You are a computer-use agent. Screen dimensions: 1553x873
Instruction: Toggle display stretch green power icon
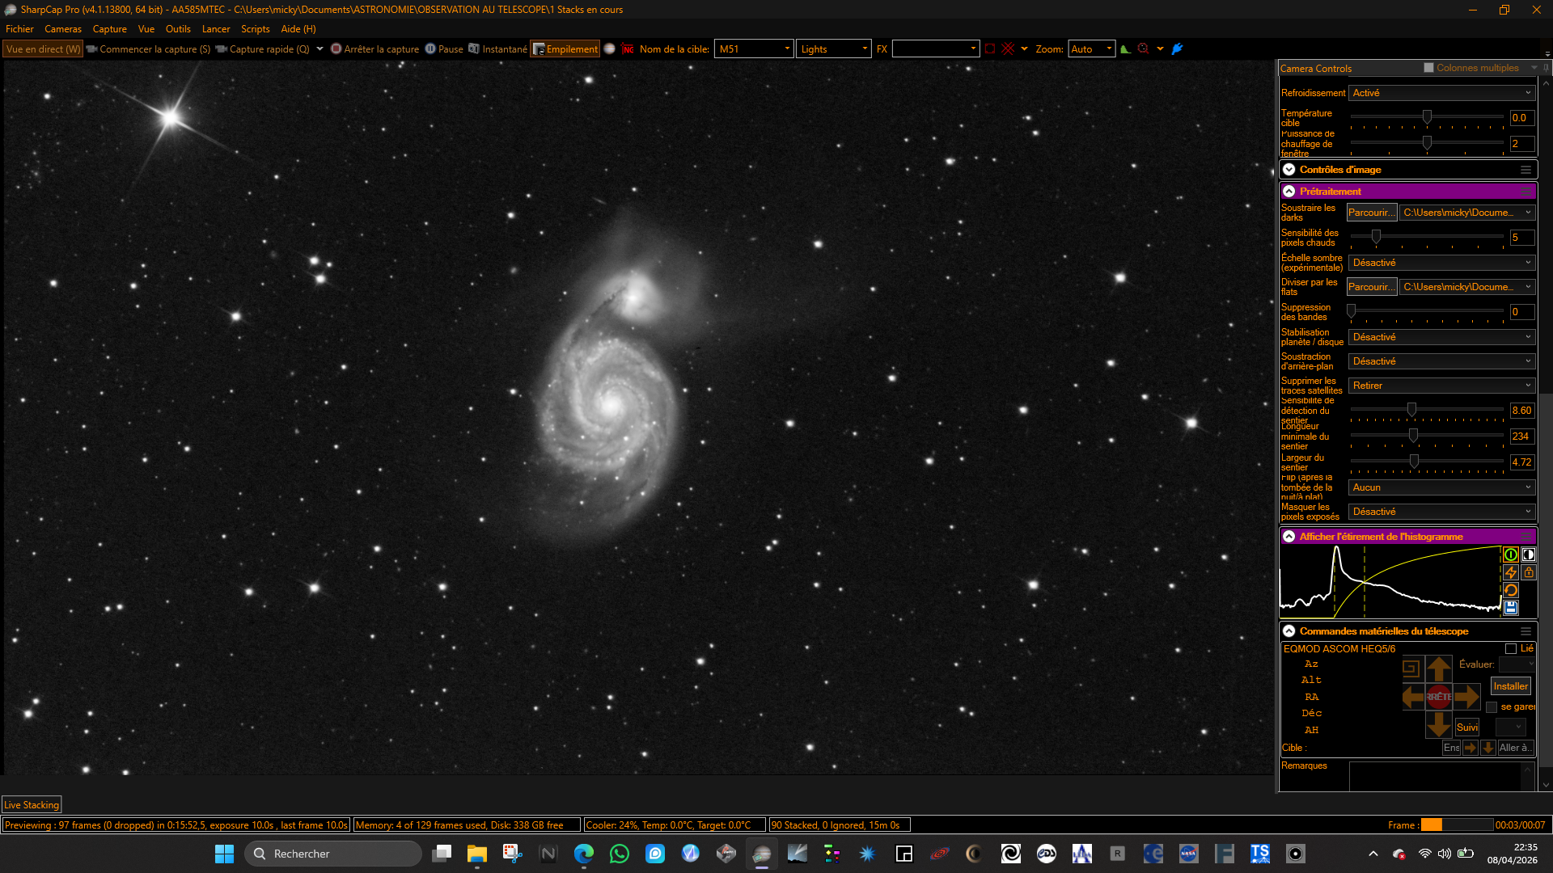click(1510, 555)
